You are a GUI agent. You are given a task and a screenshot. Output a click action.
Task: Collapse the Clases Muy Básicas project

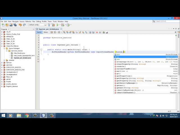pos(2,46)
